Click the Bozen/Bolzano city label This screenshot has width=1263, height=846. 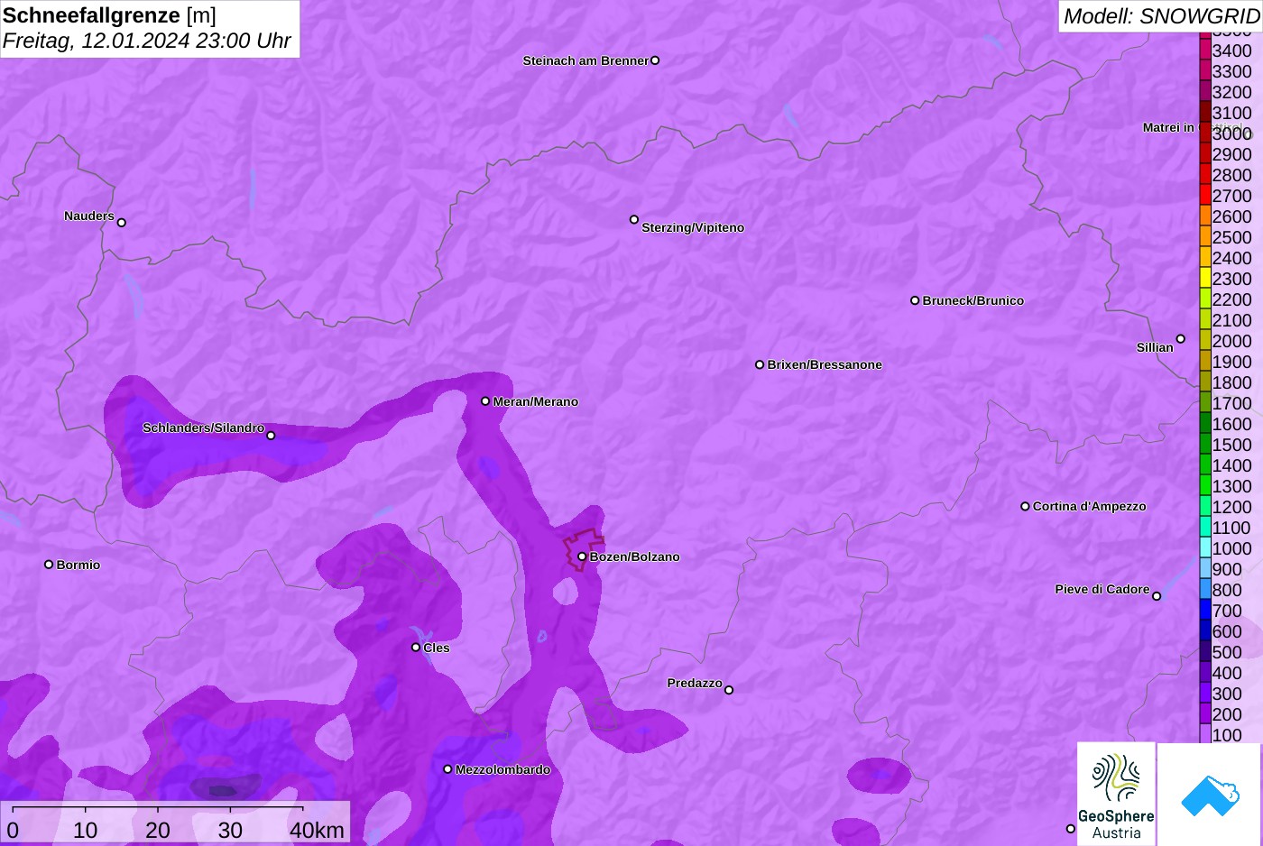635,556
